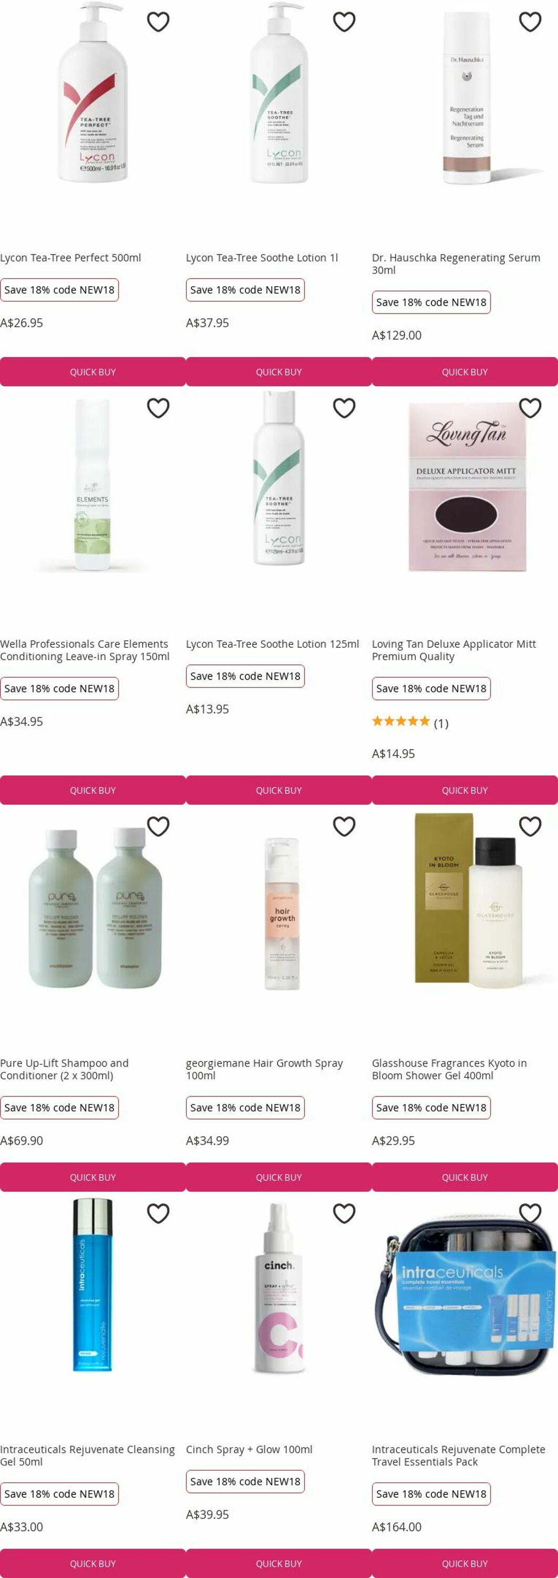558x1578 pixels.
Task: Open Wella Professionals Care Elements title link
Action: 85,650
